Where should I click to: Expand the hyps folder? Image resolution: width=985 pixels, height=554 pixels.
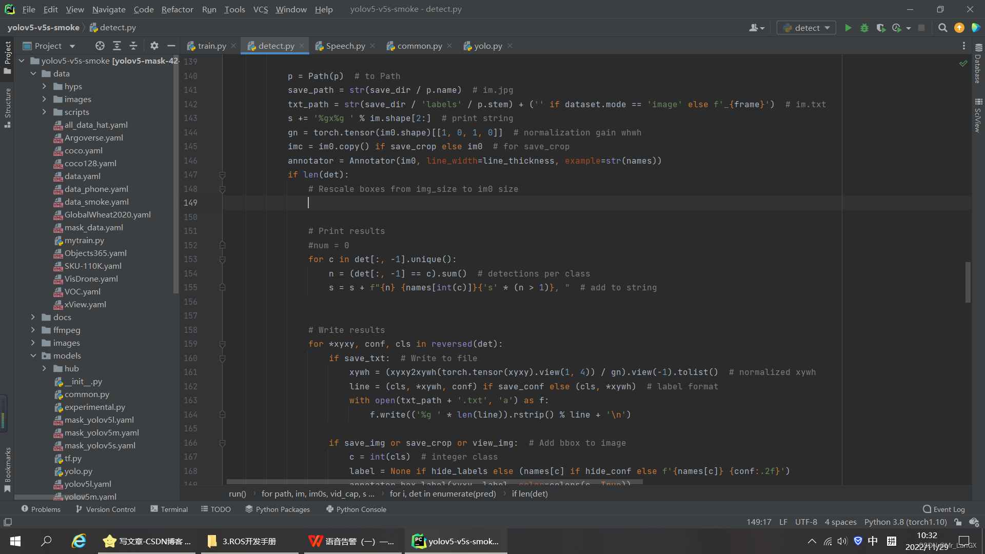[44, 86]
